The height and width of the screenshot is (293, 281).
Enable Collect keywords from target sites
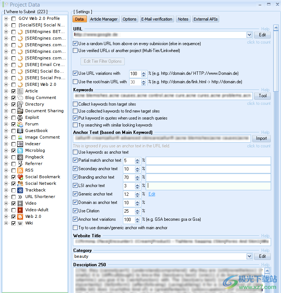coord(75,104)
